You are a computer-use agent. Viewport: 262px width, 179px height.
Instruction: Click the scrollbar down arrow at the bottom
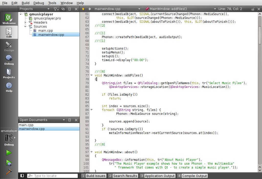[x=260, y=170]
